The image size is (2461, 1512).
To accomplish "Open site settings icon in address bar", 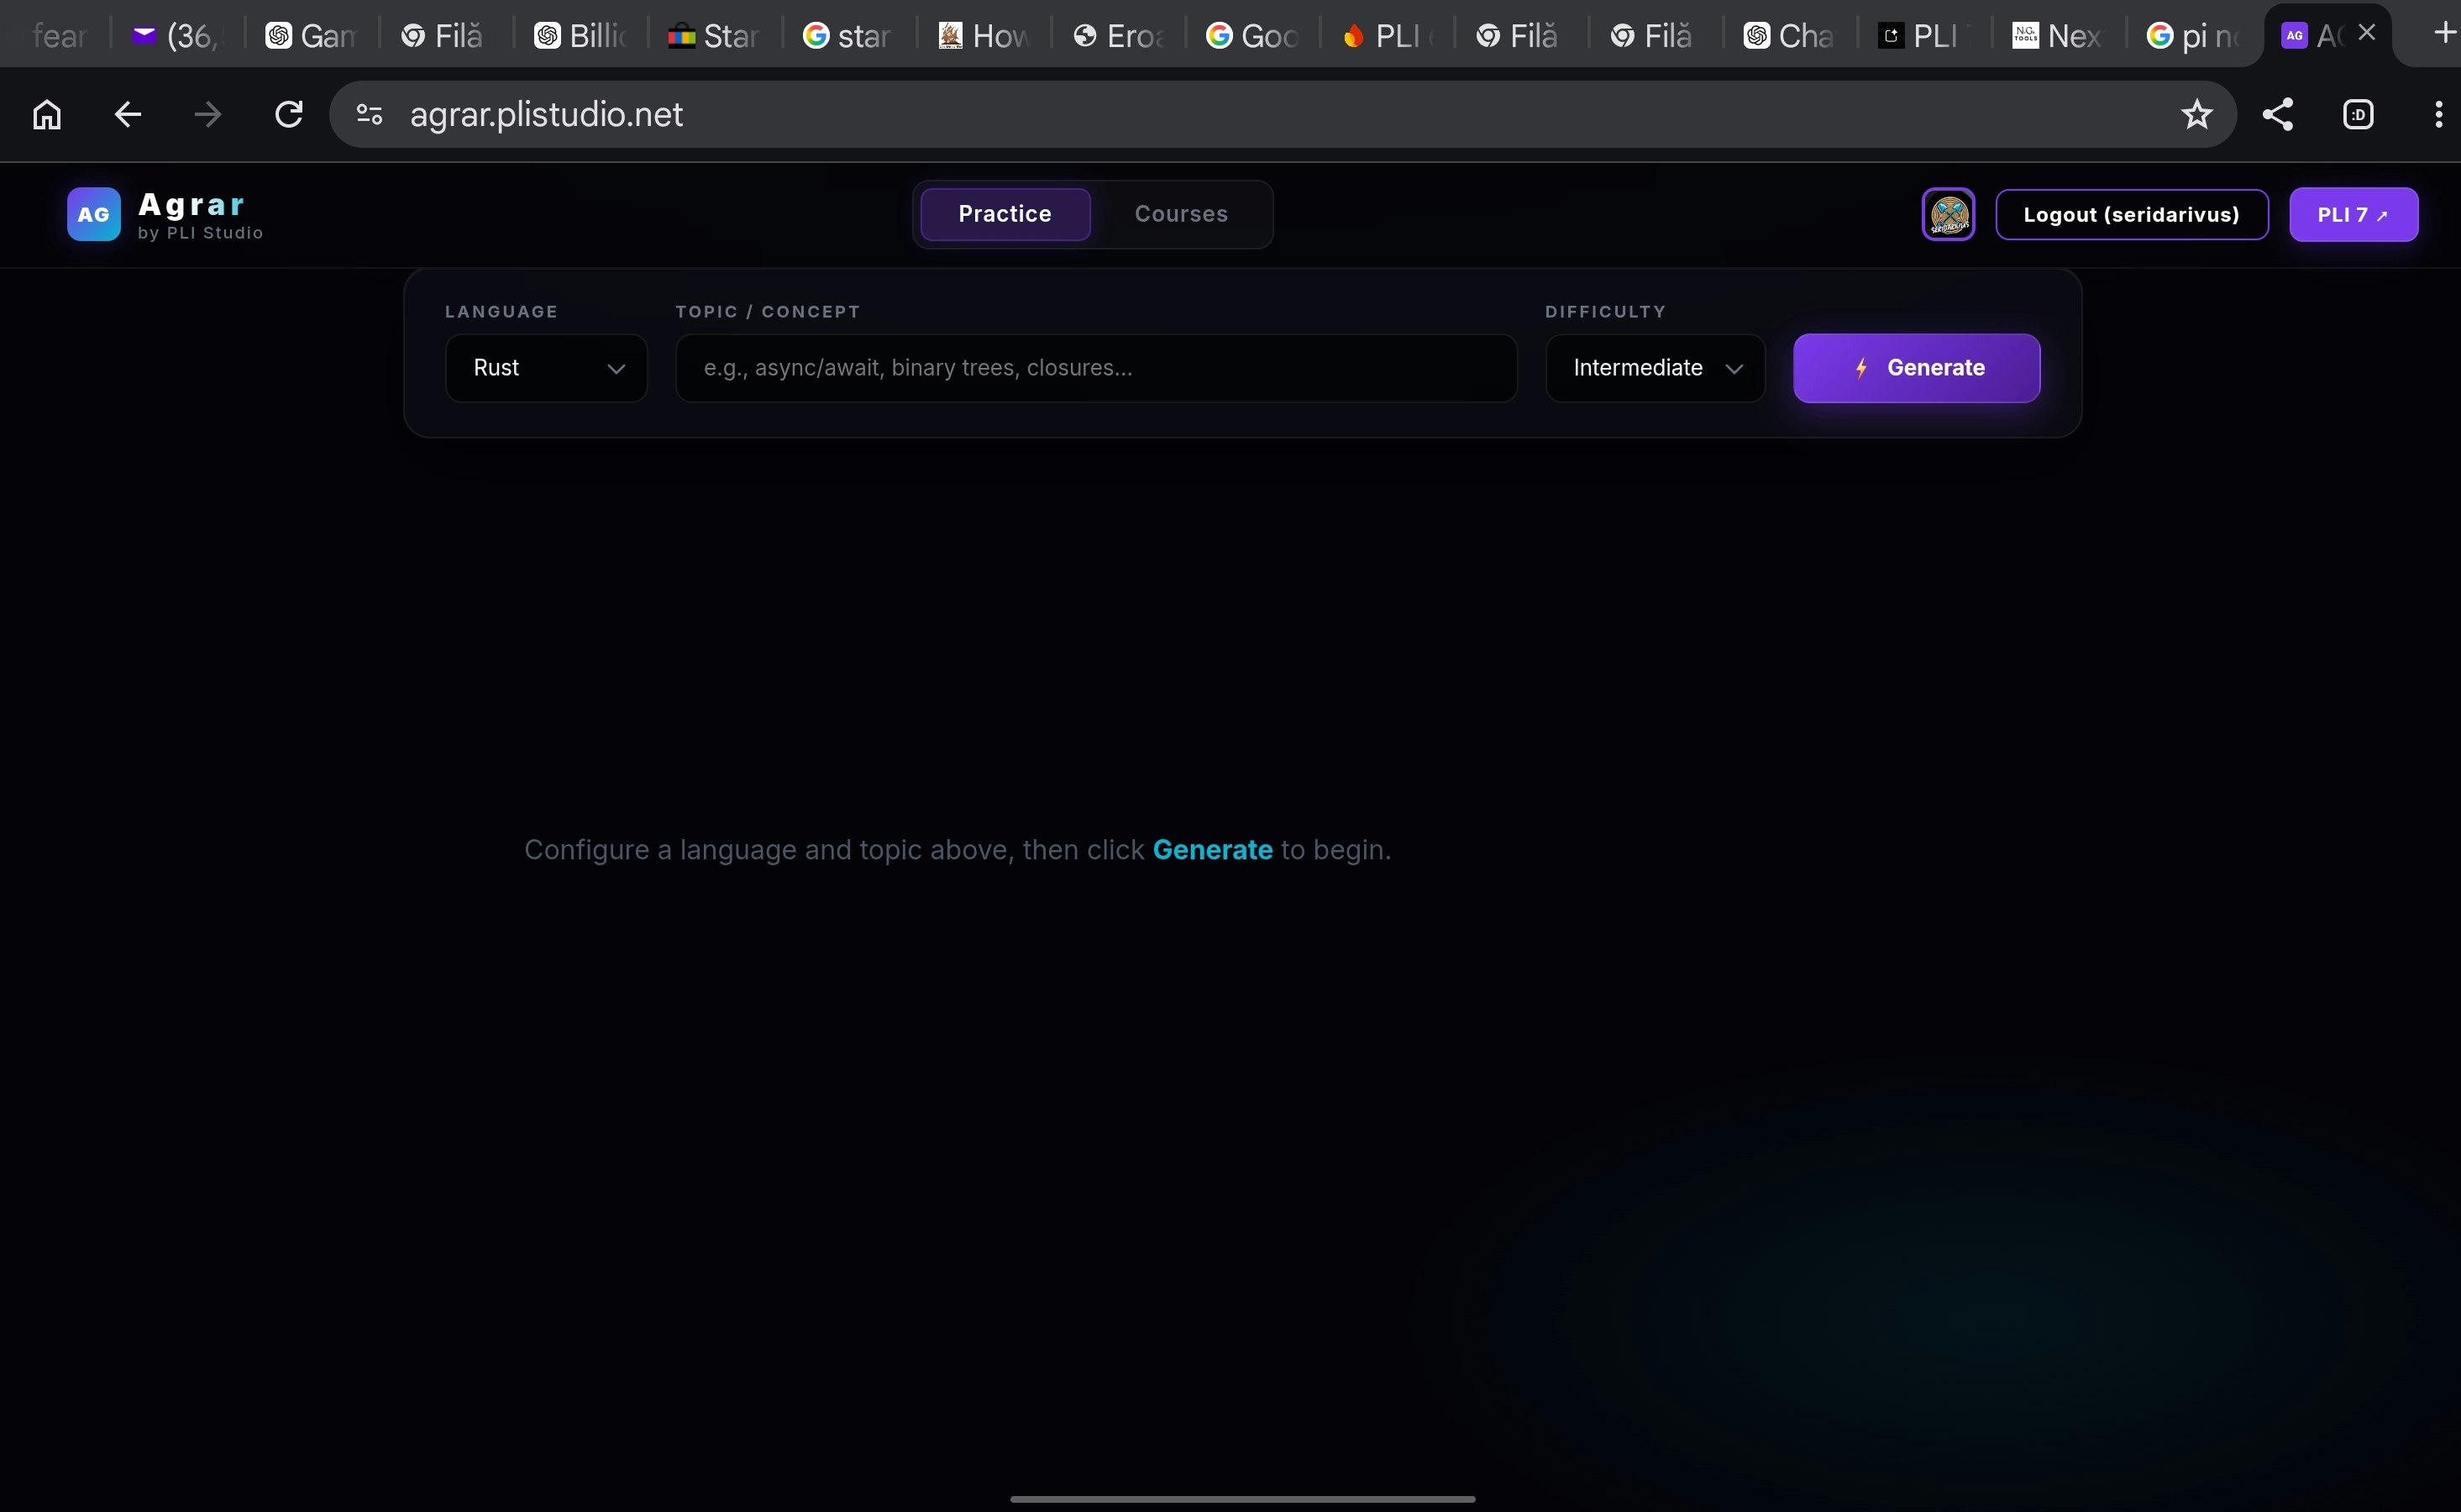I will [x=370, y=115].
